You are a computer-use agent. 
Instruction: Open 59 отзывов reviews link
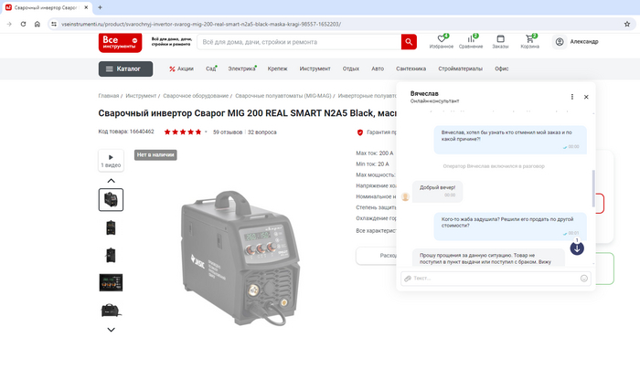point(228,132)
